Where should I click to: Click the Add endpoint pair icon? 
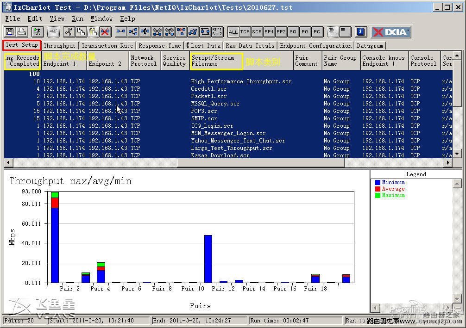[121, 32]
